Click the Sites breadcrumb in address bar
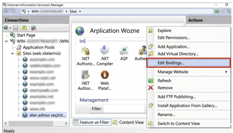The width and height of the screenshot is (233, 133). point(73,11)
